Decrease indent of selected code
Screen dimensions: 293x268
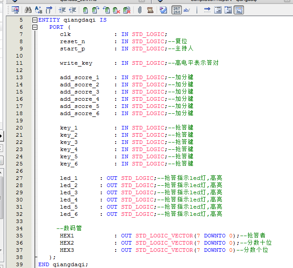(x=72, y=10)
